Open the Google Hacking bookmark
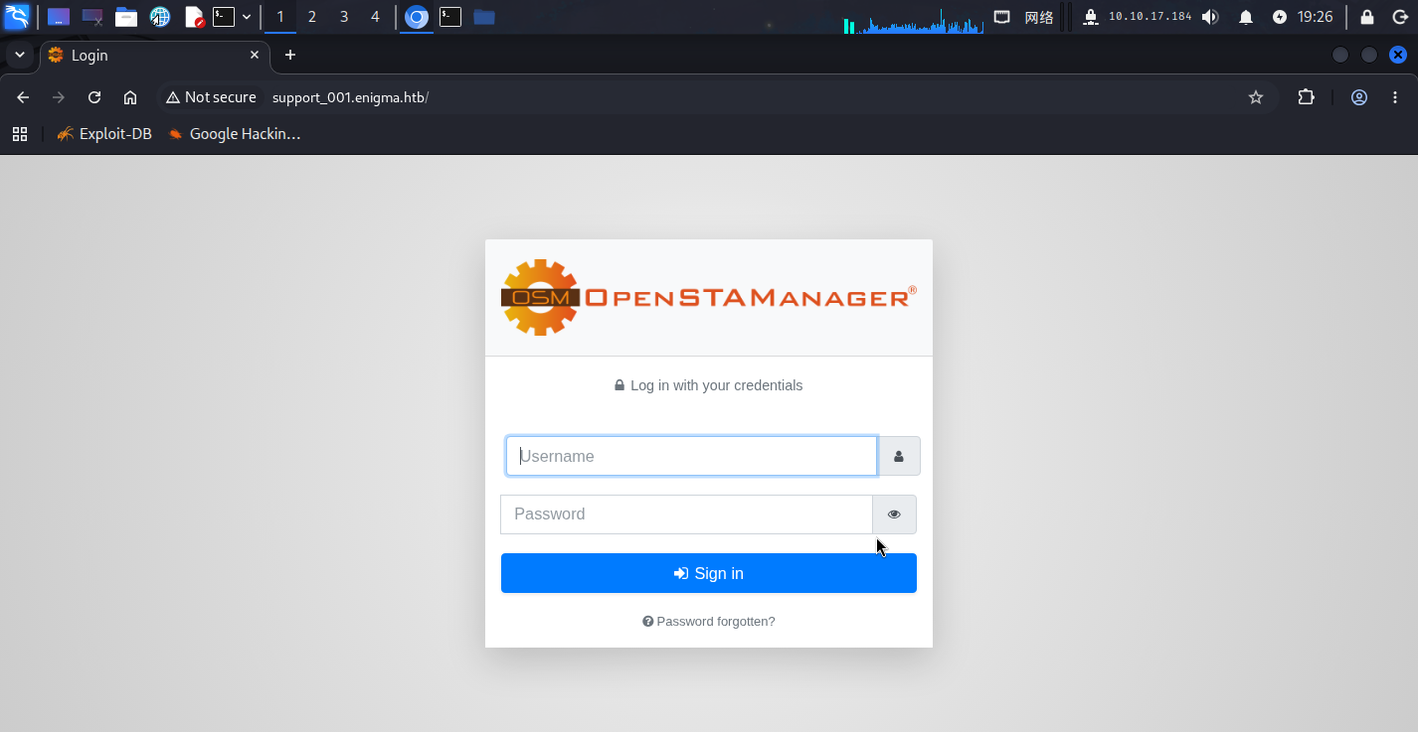The image size is (1418, 732). coord(235,134)
